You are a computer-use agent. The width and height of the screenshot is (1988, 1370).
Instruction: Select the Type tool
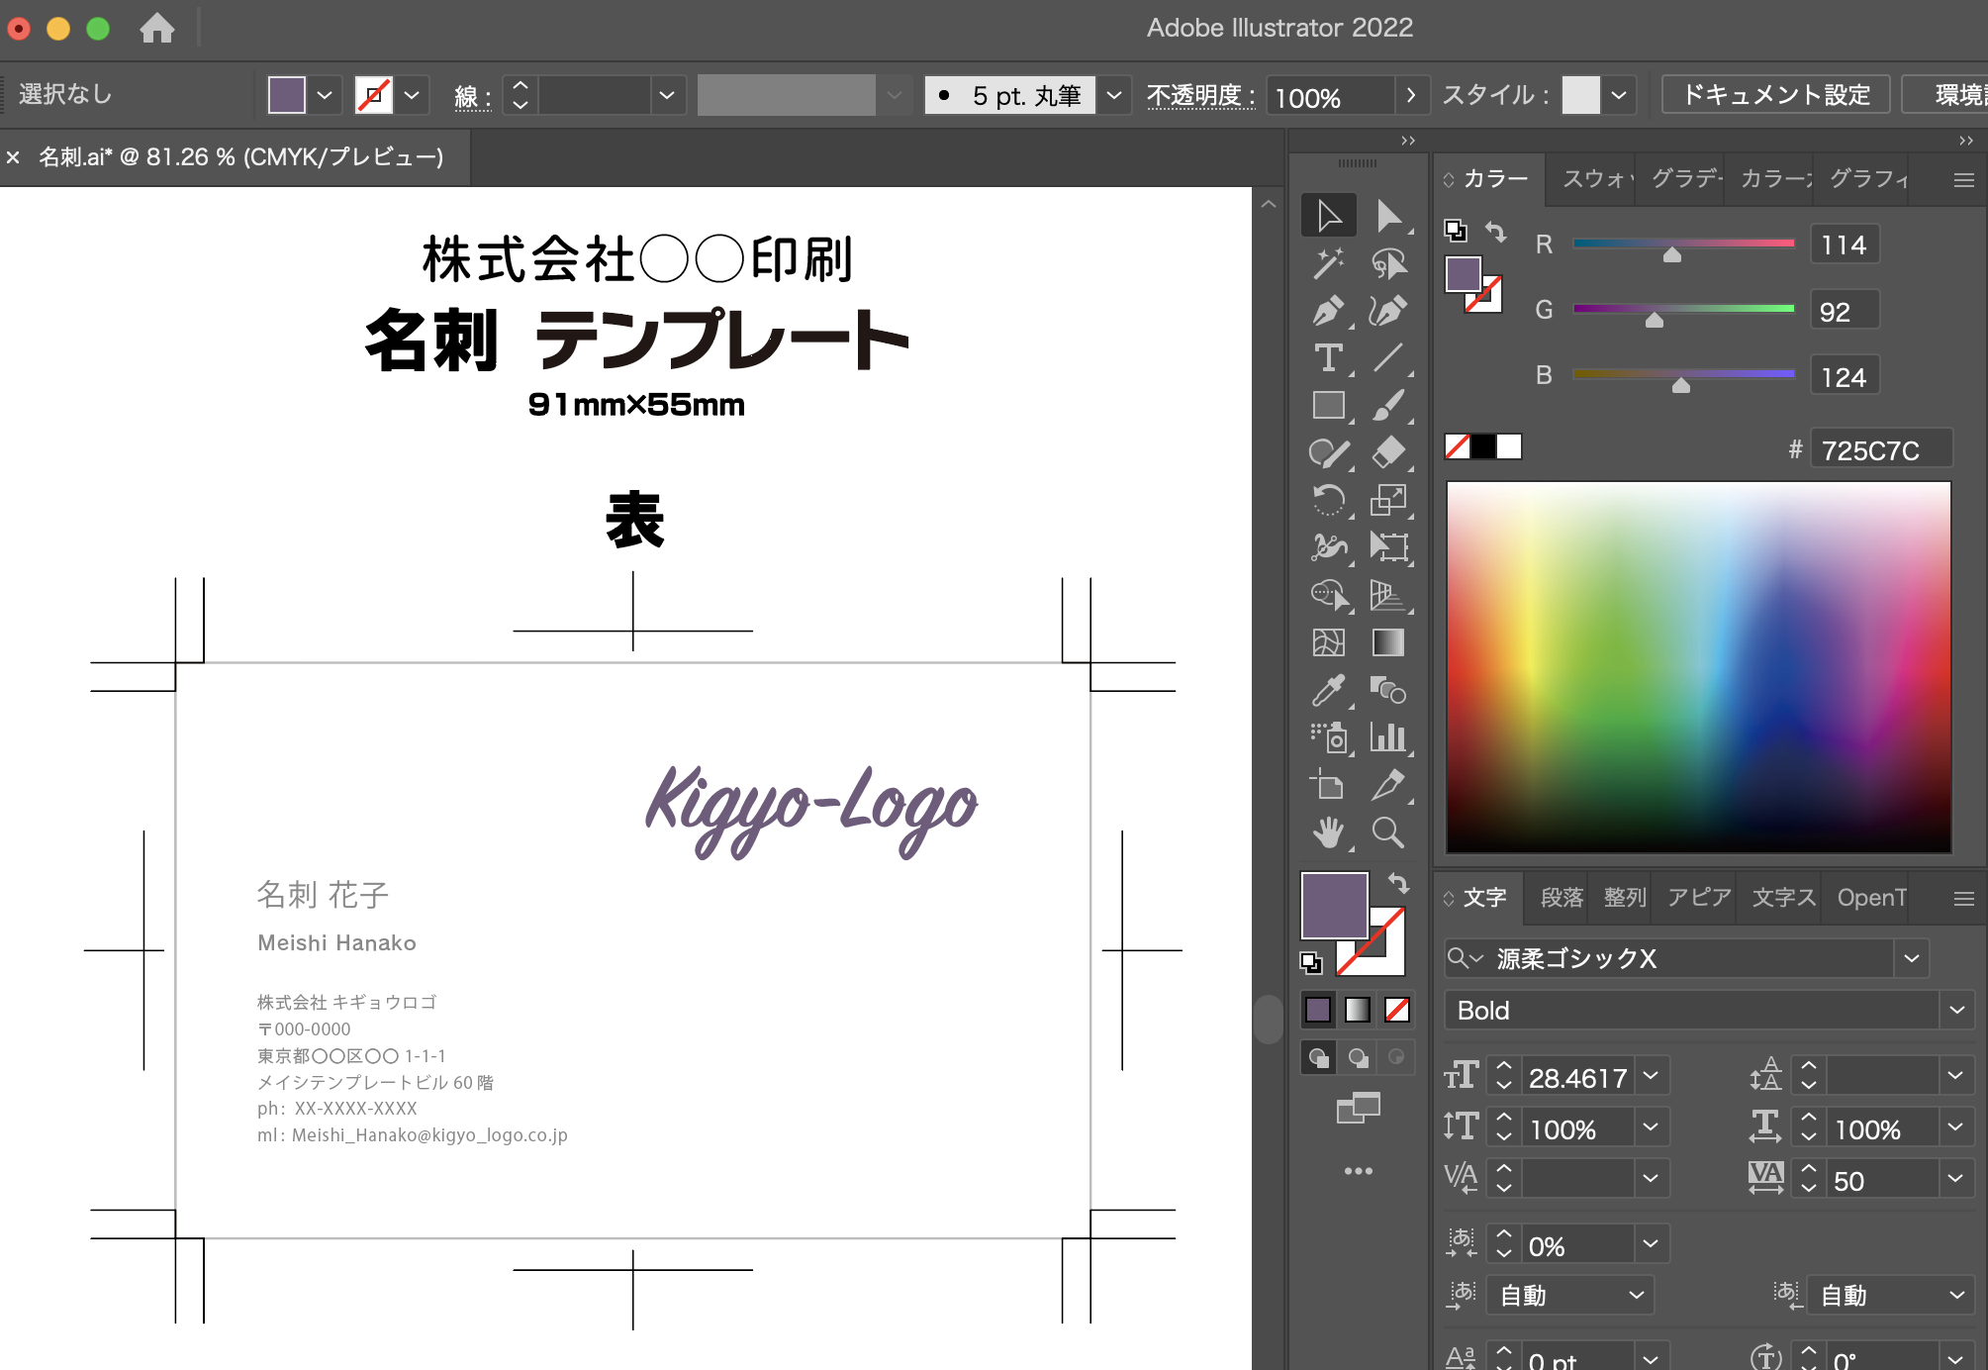click(x=1328, y=358)
